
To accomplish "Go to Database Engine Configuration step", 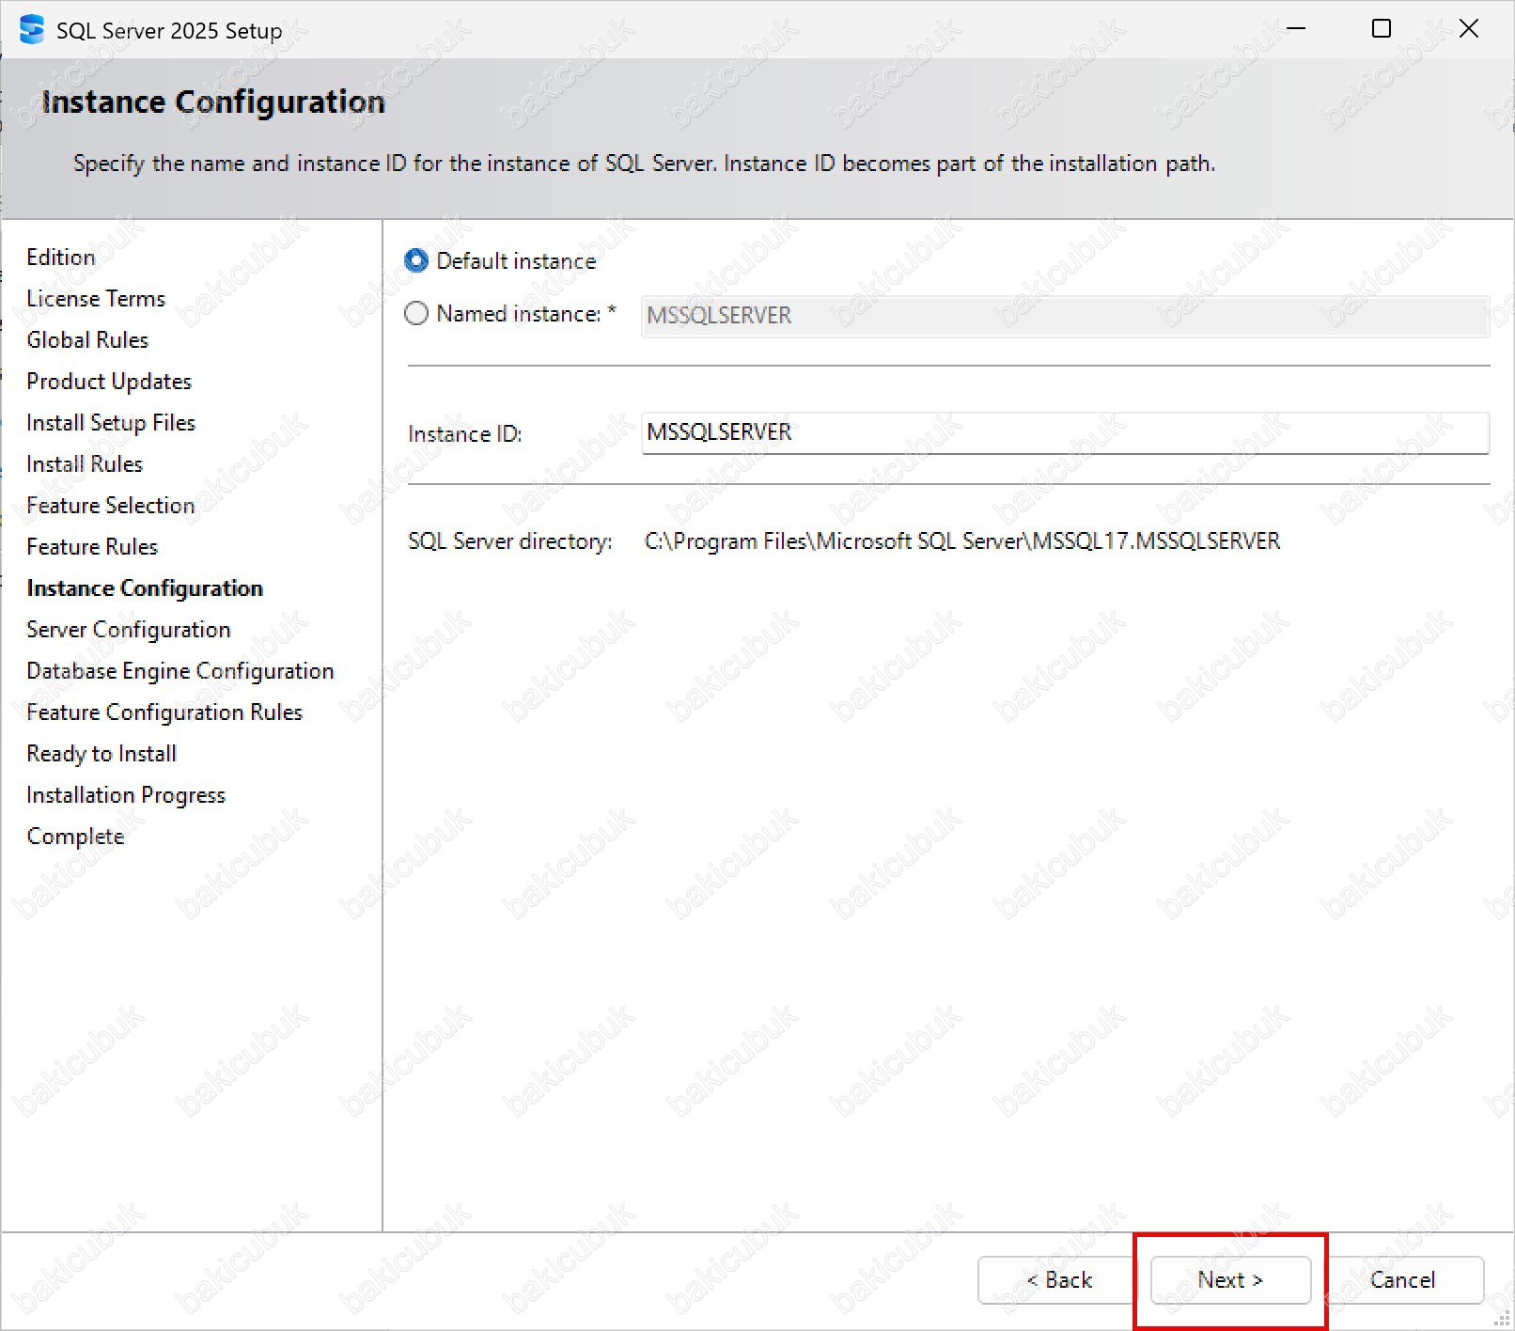I will (180, 671).
